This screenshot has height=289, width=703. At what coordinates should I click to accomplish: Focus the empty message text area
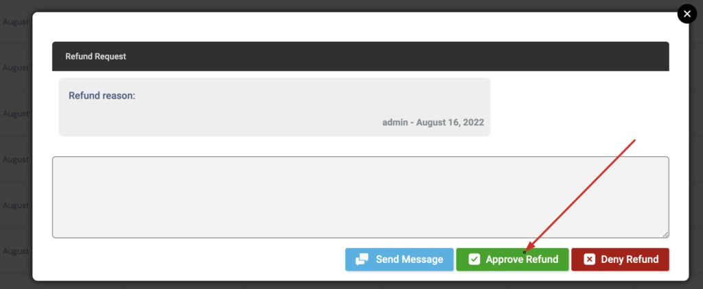360,197
